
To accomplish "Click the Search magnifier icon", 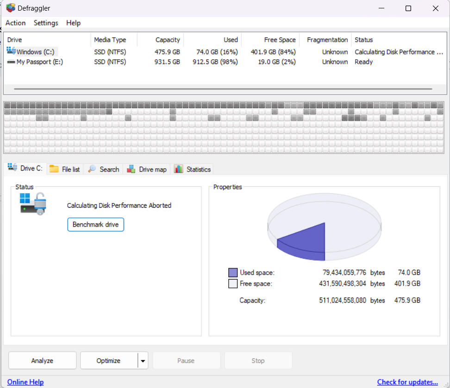I will coord(92,169).
